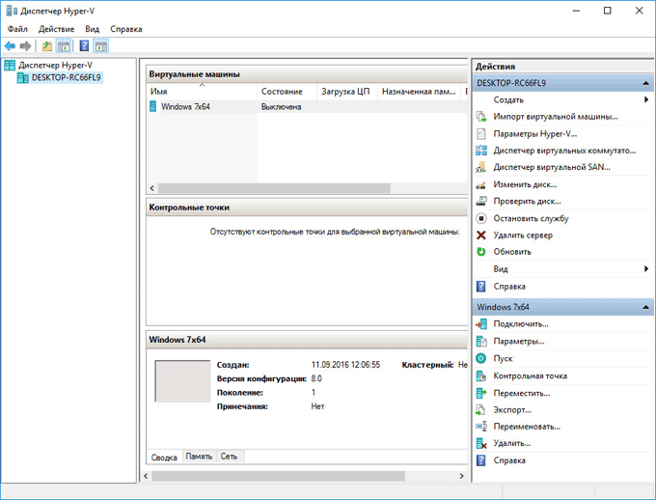This screenshot has width=656, height=500.
Task: Click the Экспорт action icon
Action: [x=481, y=409]
